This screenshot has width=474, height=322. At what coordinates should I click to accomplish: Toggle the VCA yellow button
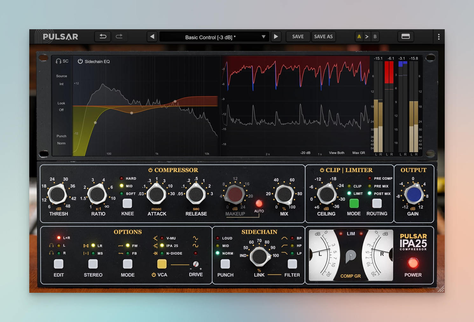point(162,264)
